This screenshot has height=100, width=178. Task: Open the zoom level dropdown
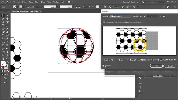pyautogui.click(x=19, y=99)
